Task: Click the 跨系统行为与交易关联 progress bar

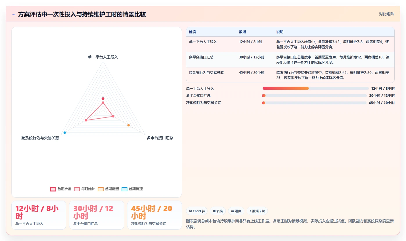Action: [314, 103]
